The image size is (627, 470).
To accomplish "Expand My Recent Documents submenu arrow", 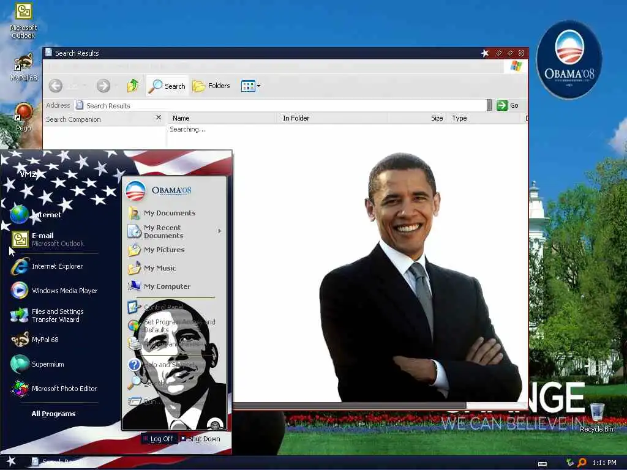I will 220,231.
